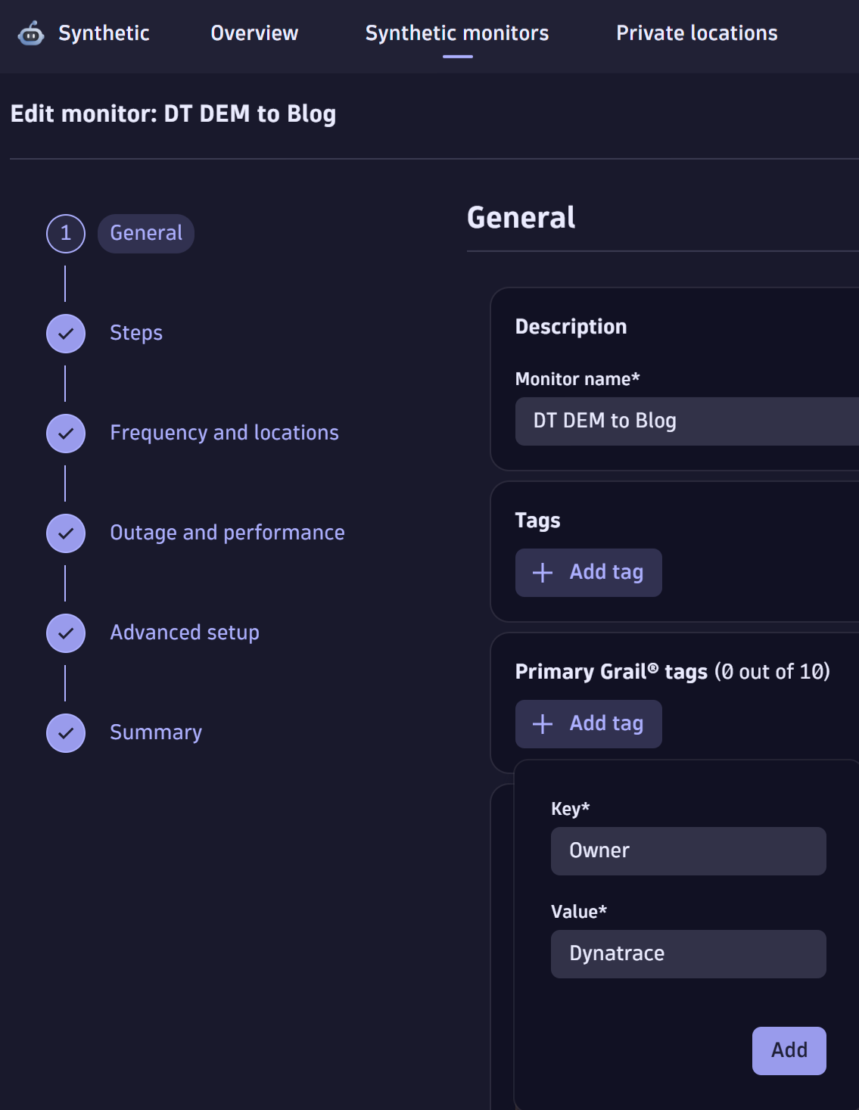This screenshot has height=1110, width=859.
Task: Click the completed checkmark beside Steps
Action: tap(65, 333)
